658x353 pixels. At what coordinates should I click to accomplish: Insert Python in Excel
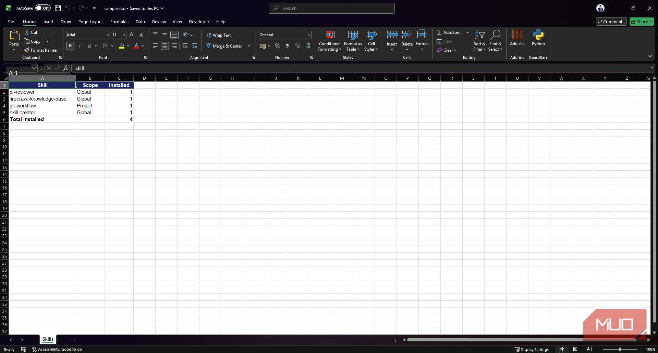(x=538, y=38)
